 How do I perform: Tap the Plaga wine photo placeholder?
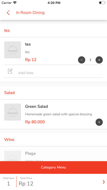(x=13, y=156)
